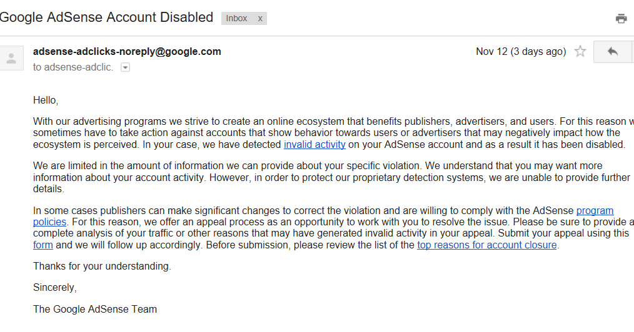Image resolution: width=634 pixels, height=332 pixels.
Task: Click the 'Thanks for your understanding' line
Action: 102,266
